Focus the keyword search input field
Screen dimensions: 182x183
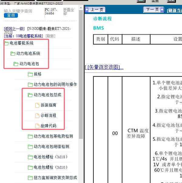click(x=18, y=11)
